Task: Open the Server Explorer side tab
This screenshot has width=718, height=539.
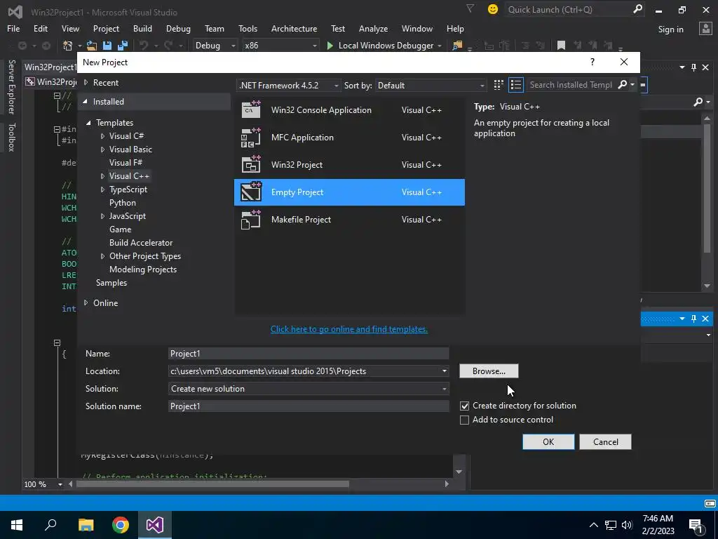Action: tap(11, 86)
